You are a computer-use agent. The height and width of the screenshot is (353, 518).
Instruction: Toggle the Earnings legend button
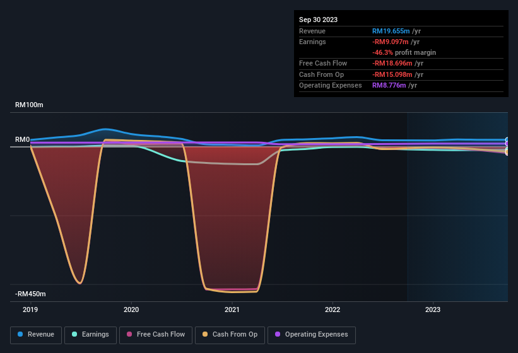click(90, 335)
